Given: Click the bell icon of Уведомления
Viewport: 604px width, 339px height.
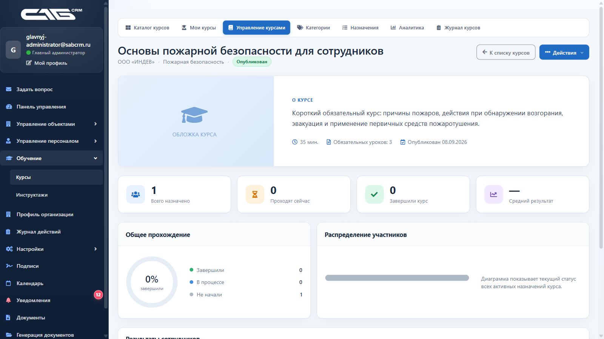Looking at the screenshot, I should (x=8, y=300).
